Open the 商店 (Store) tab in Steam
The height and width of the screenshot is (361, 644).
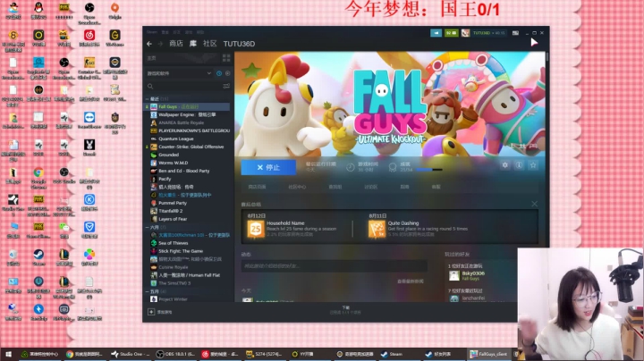click(176, 44)
